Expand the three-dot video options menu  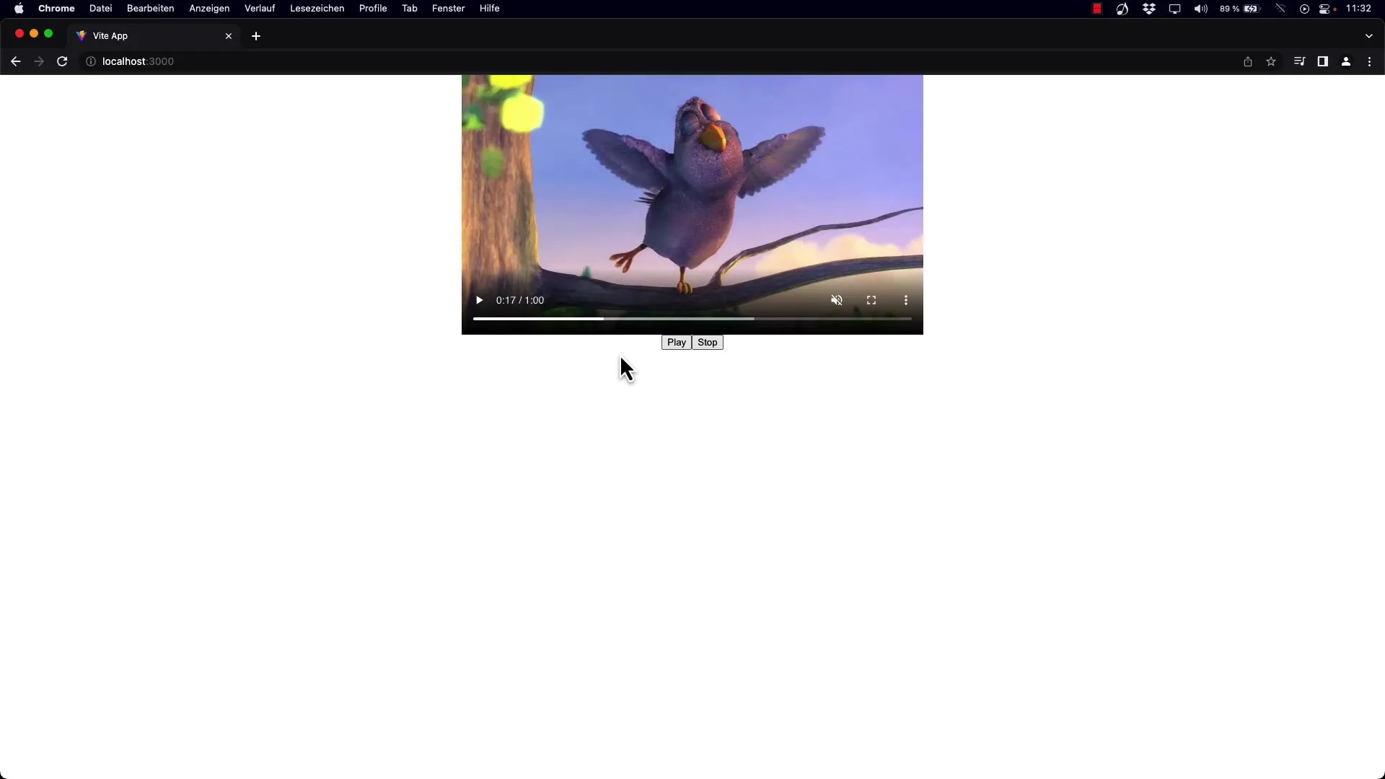pos(905,301)
